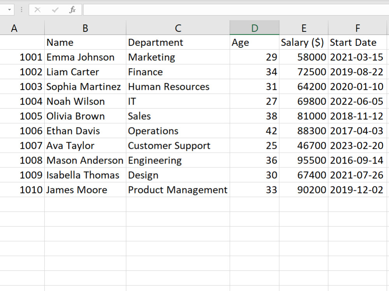389x291 pixels.
Task: Select cell containing James Moore
Action: [x=85, y=190]
